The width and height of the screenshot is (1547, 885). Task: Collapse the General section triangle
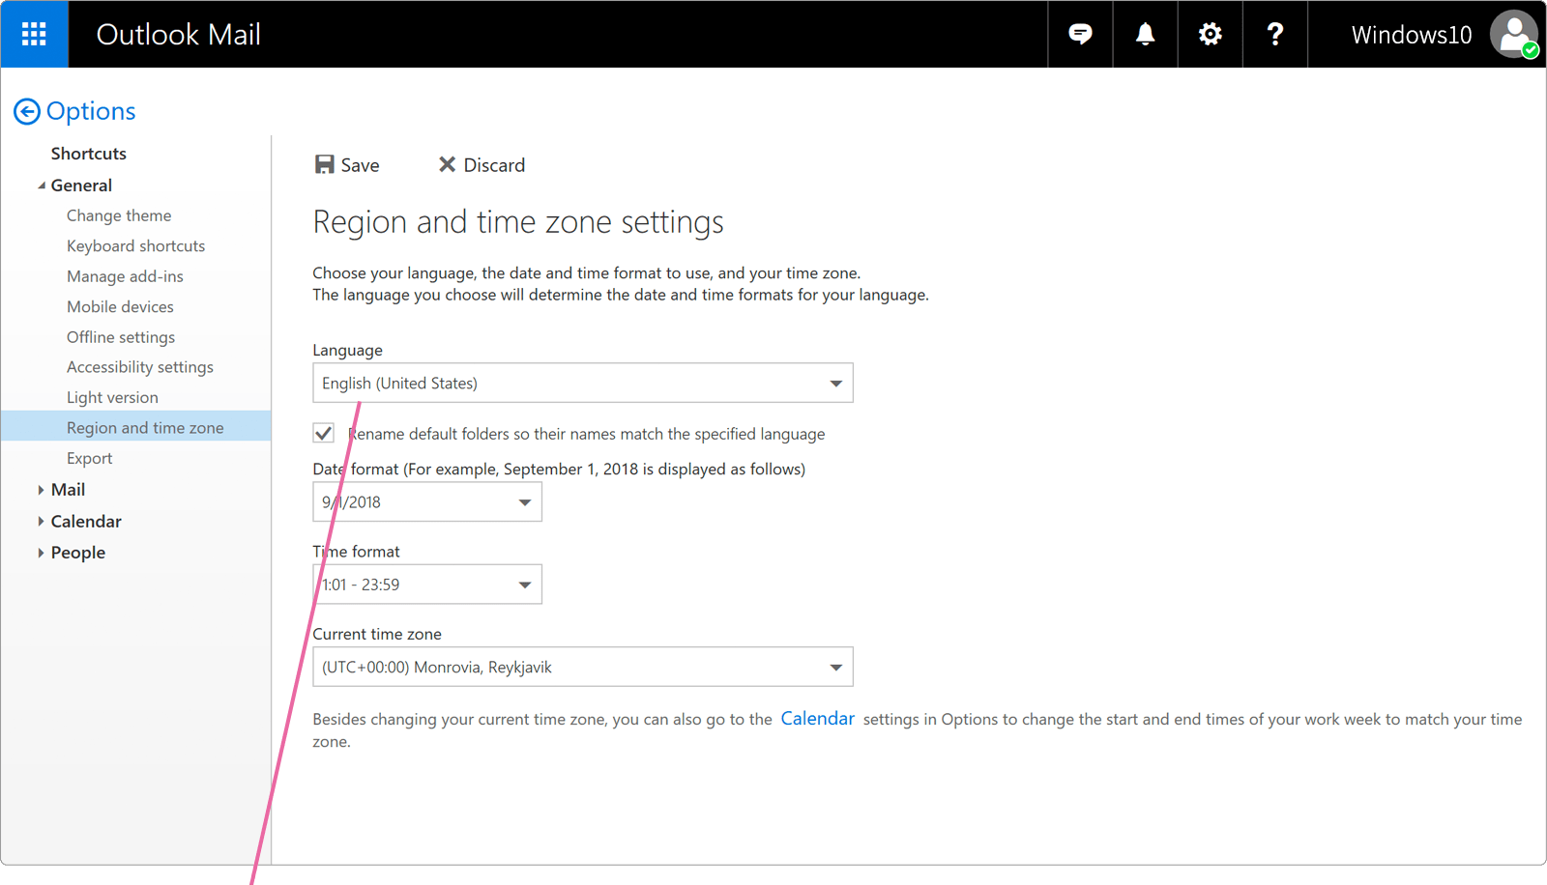coord(42,186)
